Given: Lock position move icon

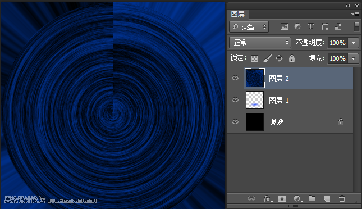Looking at the screenshot, I should click(279, 58).
